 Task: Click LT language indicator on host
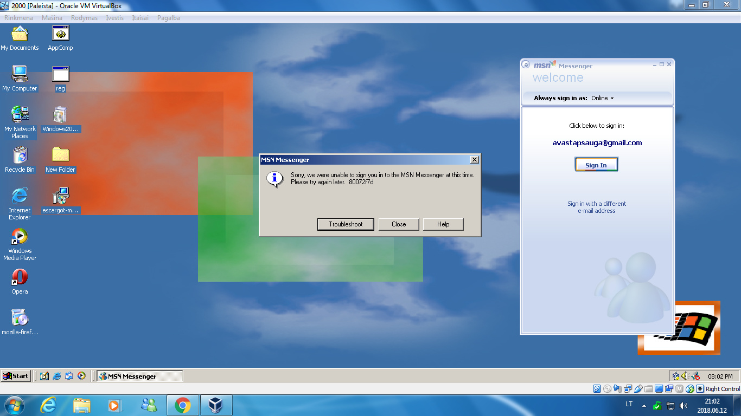[x=629, y=404]
